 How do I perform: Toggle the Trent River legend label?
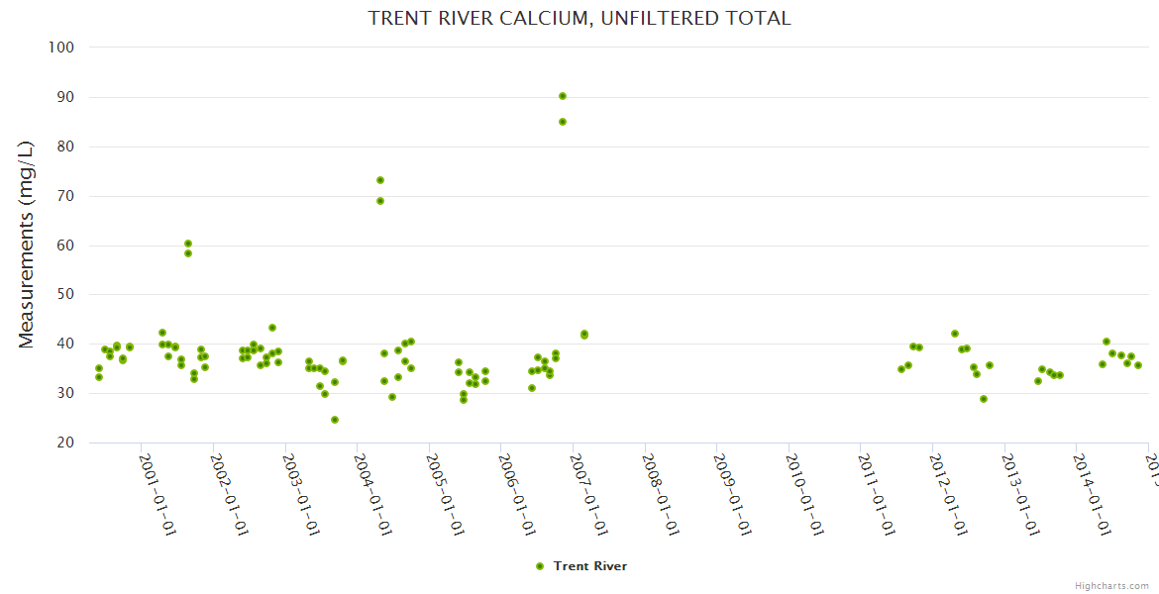point(589,566)
